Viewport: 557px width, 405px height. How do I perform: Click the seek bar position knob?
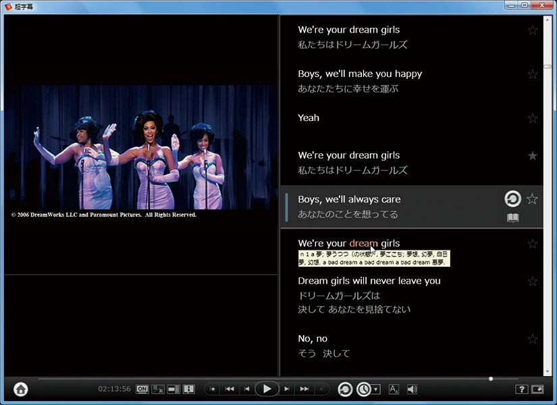(x=491, y=379)
